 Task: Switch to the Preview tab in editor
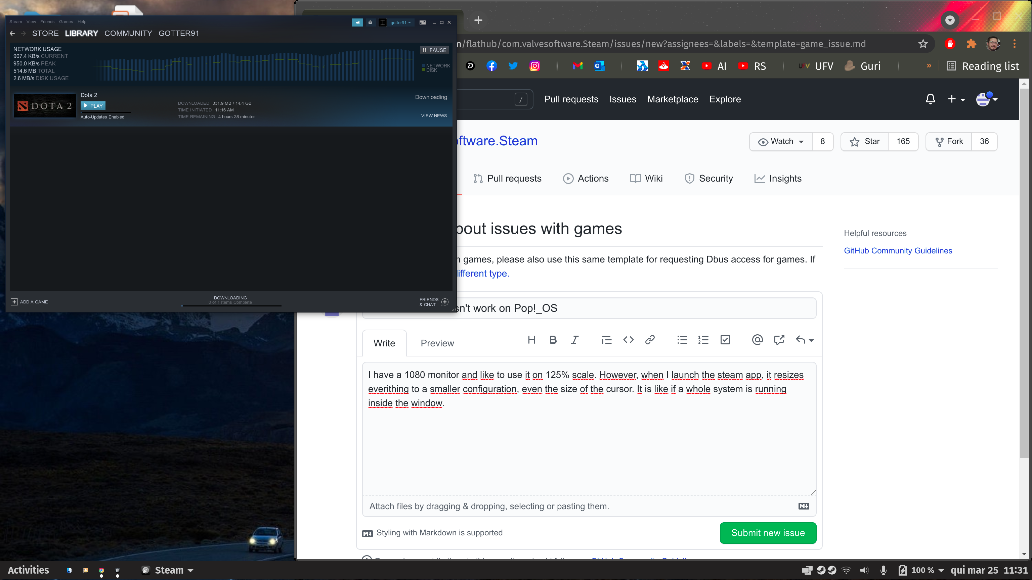(x=437, y=343)
